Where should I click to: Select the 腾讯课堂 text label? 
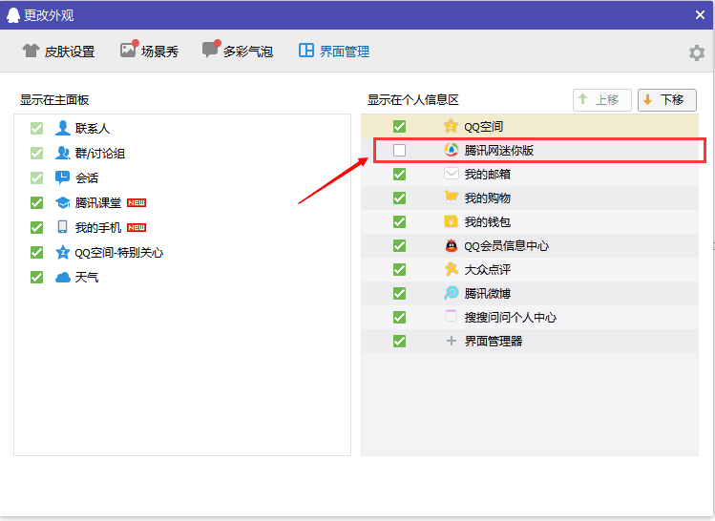point(98,203)
